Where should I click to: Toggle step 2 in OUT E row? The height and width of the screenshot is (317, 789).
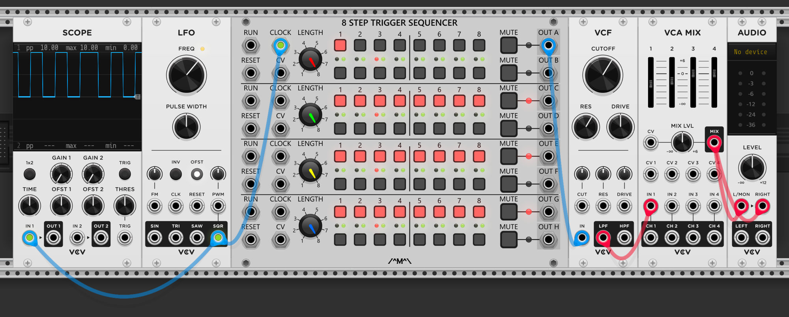click(360, 157)
